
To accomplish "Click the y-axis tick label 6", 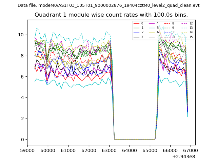I will [x=22, y=77].
